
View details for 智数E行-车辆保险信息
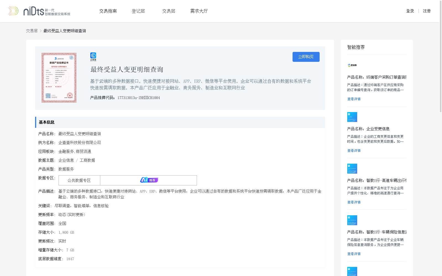coord(354,254)
